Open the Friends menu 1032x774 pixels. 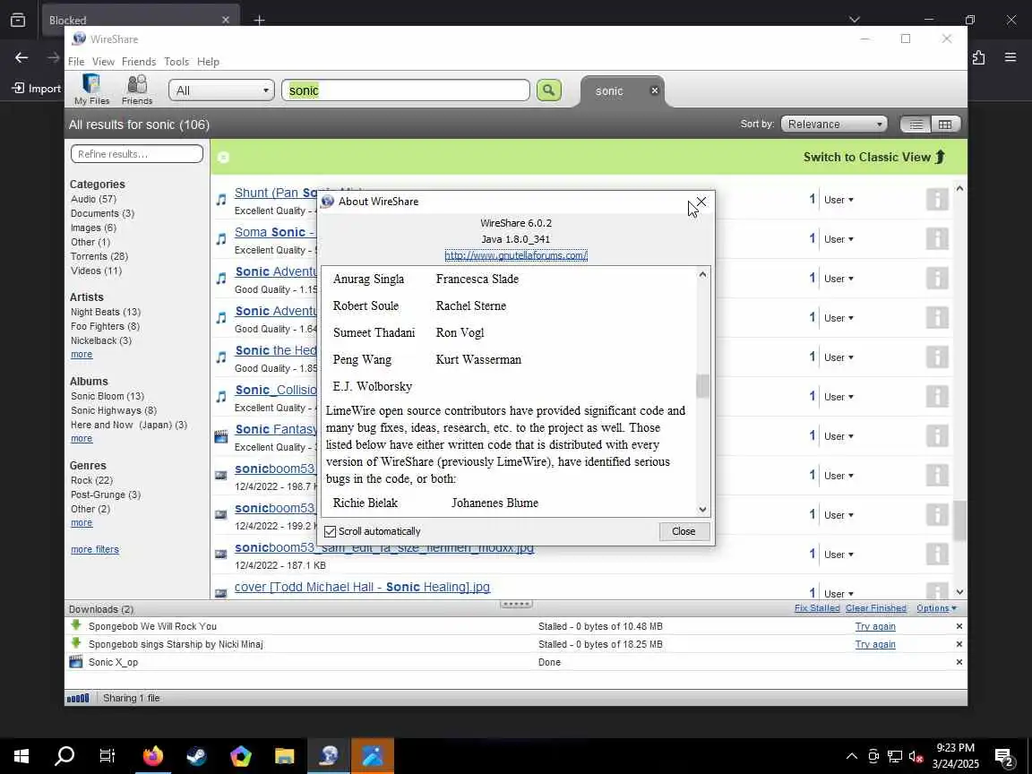coord(139,61)
